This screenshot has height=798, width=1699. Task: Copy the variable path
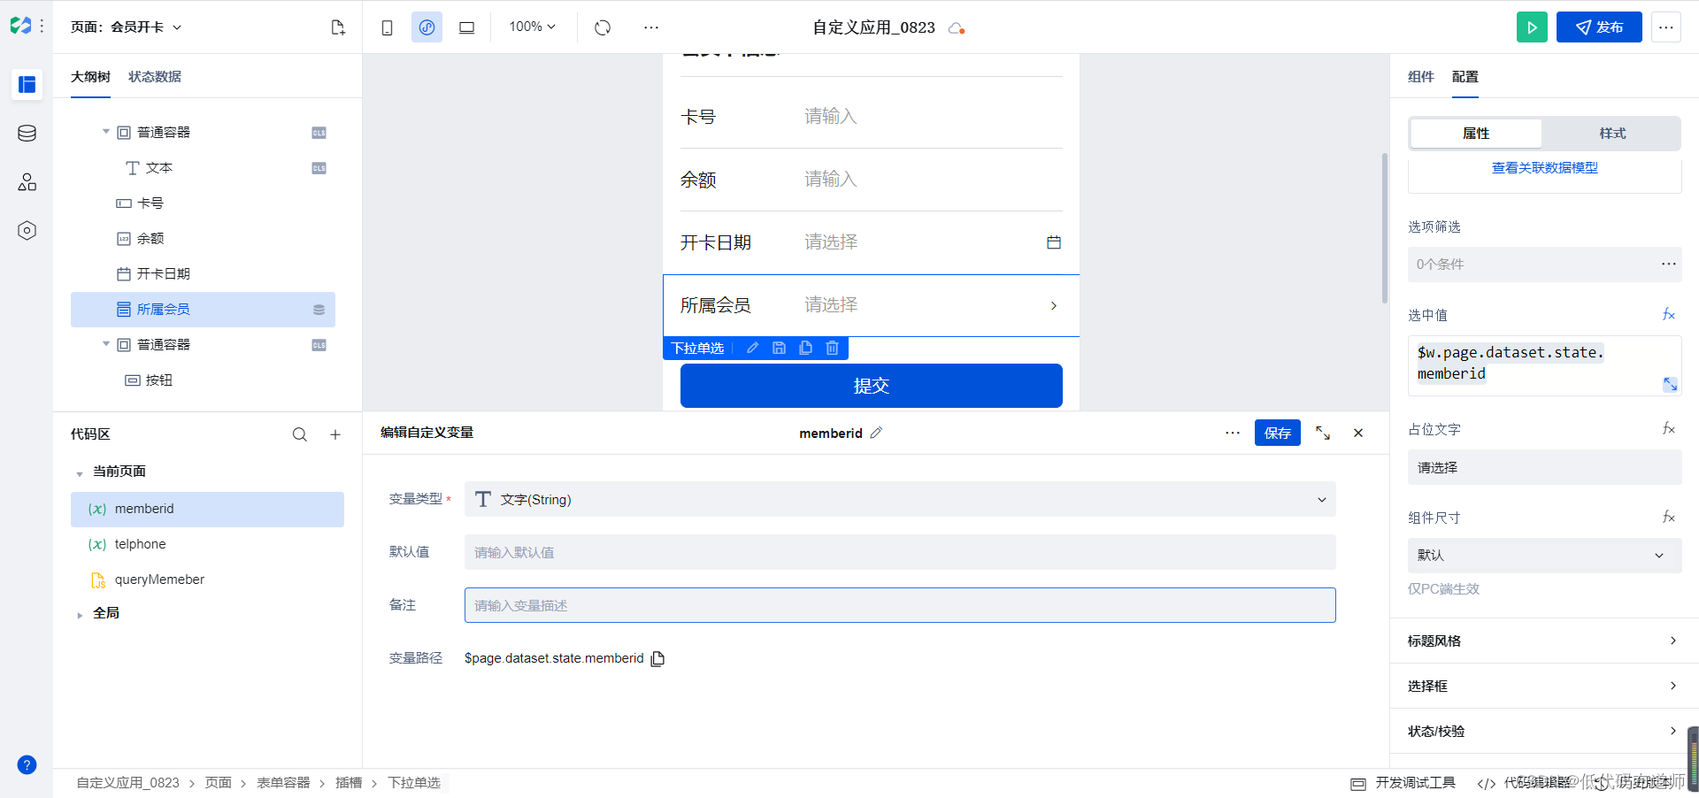[x=657, y=658]
